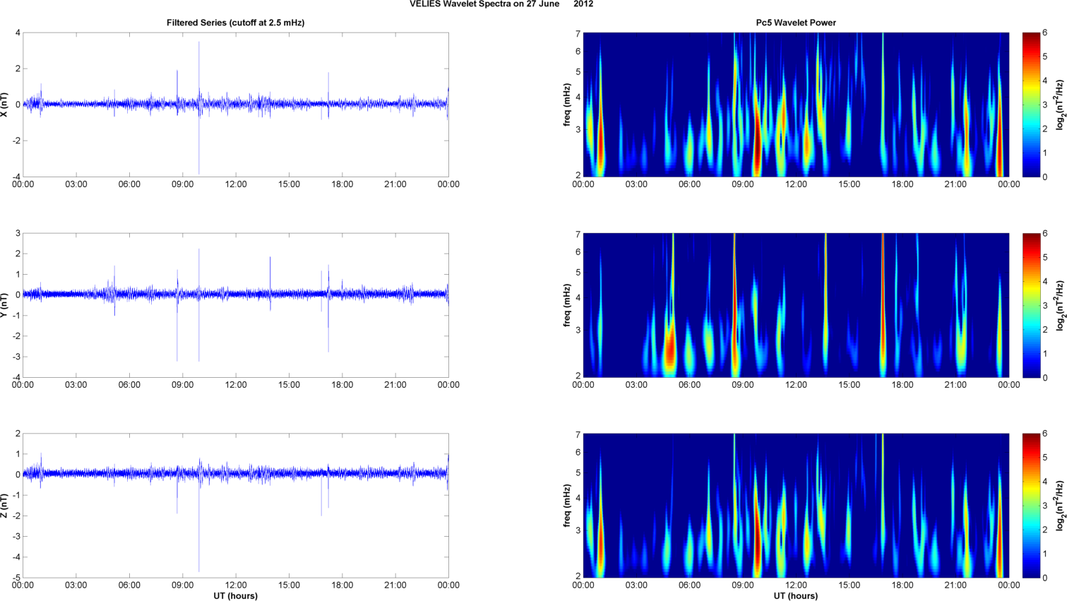Click the 06:00 tick under the middle spectrogram
Viewport: 1067px width, 601px height.
click(x=690, y=385)
